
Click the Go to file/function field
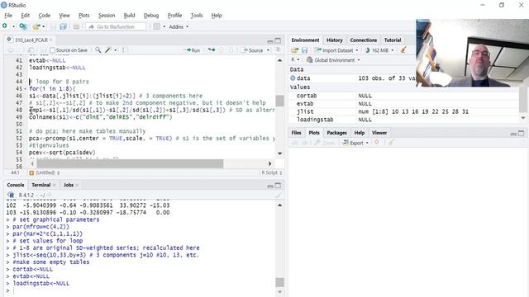coord(116,26)
